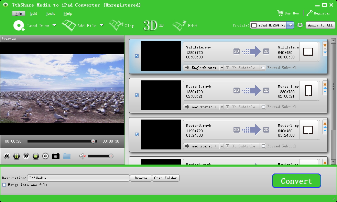Open snapshot folder icon

pyautogui.click(x=67, y=156)
